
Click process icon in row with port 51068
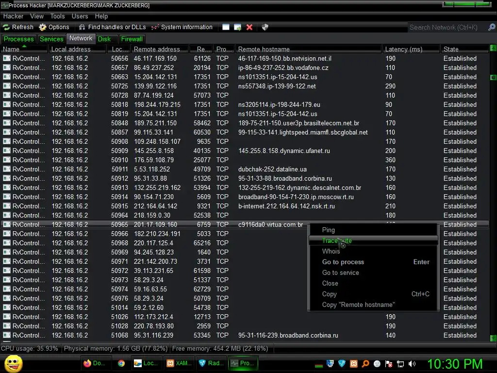coord(7,335)
